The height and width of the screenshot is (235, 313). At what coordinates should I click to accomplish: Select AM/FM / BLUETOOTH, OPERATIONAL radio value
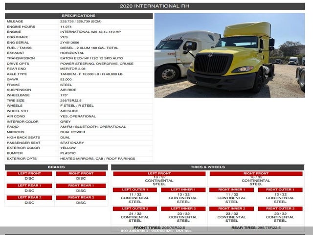[x=93, y=127]
